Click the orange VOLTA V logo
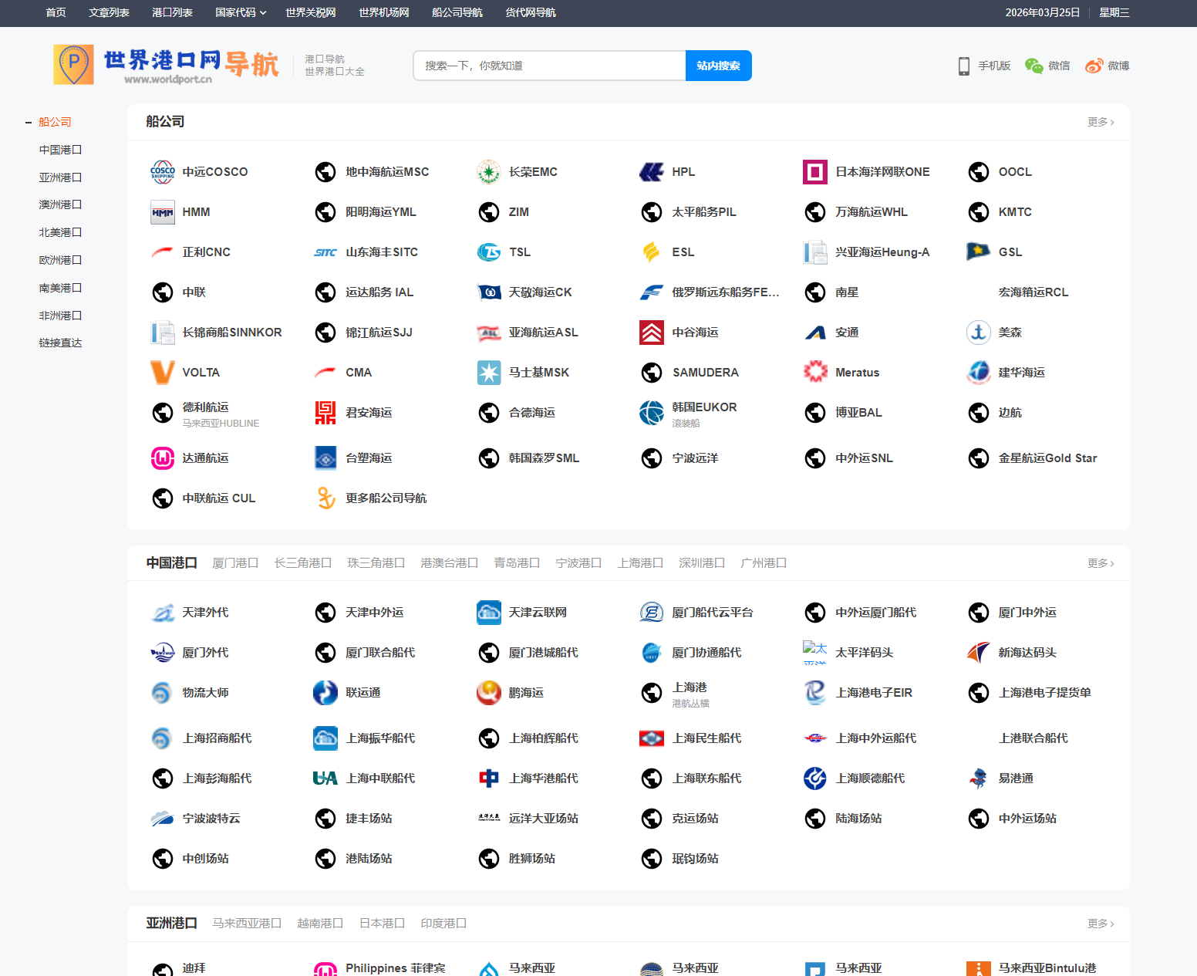The height and width of the screenshot is (976, 1197). click(162, 373)
